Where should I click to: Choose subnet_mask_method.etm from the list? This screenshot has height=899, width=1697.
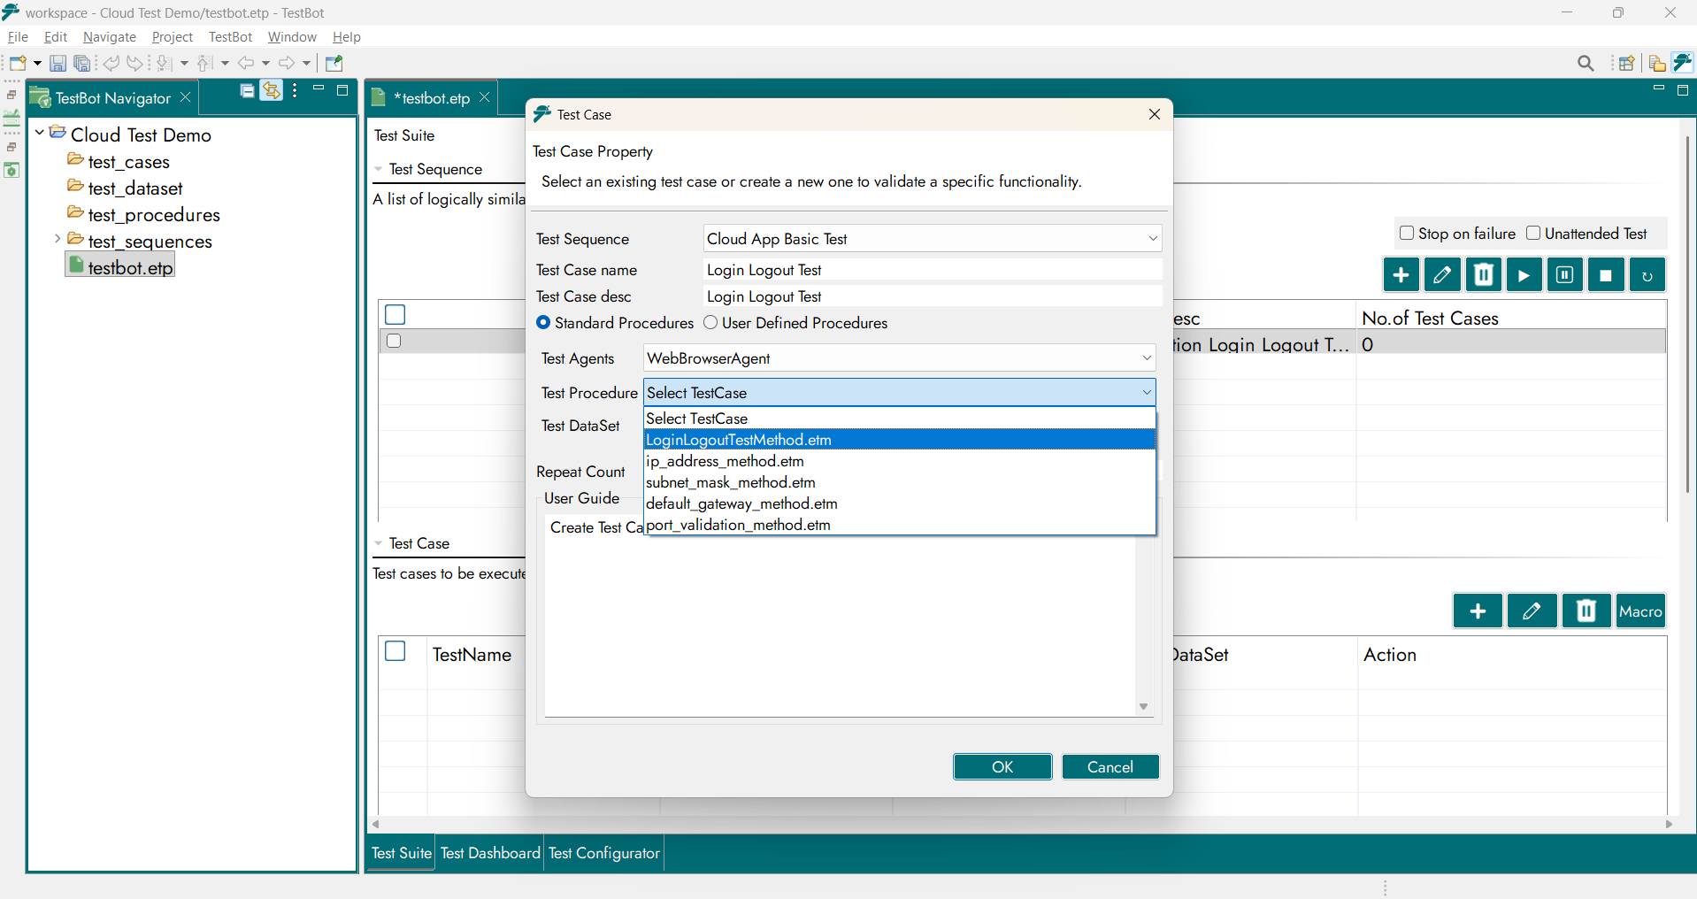tap(731, 482)
